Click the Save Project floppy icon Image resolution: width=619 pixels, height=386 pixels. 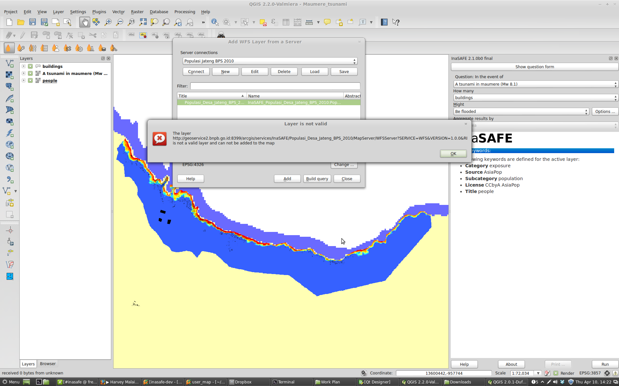pyautogui.click(x=32, y=22)
